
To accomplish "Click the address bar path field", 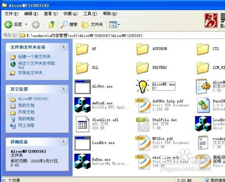I will click(122, 36).
